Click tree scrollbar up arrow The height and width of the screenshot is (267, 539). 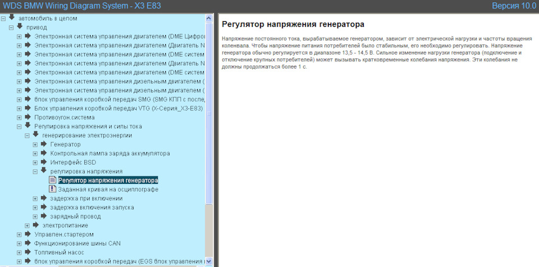209,18
